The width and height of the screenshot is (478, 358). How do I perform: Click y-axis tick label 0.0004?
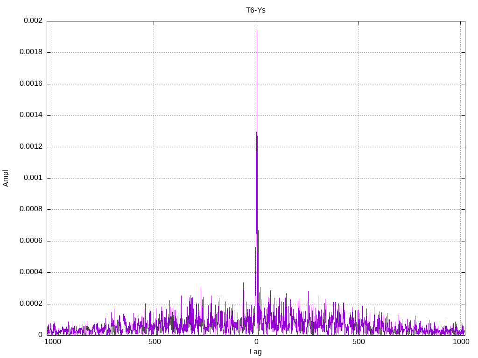[31, 272]
